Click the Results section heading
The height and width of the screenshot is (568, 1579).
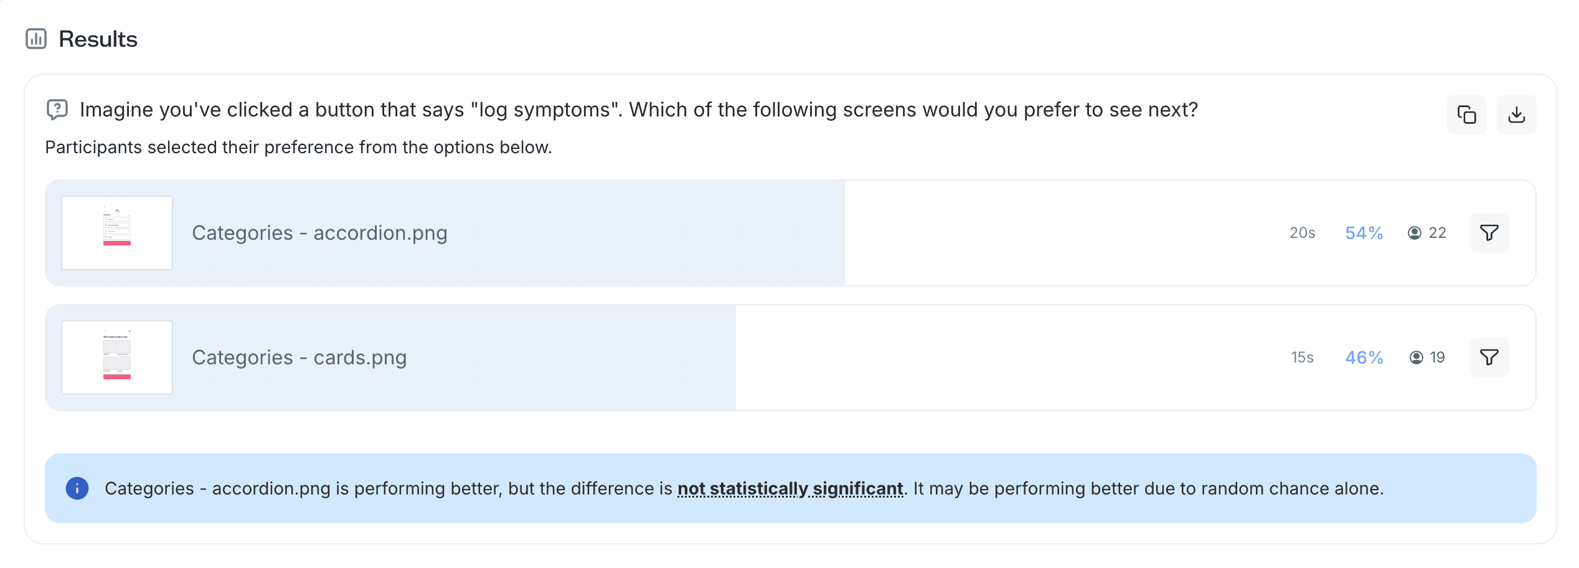click(x=98, y=39)
